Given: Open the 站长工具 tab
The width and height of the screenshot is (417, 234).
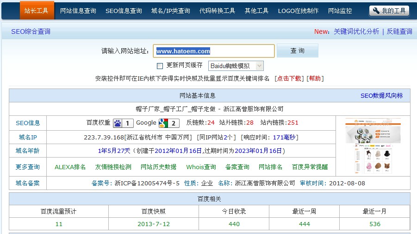Looking at the screenshot, I should [x=37, y=11].
